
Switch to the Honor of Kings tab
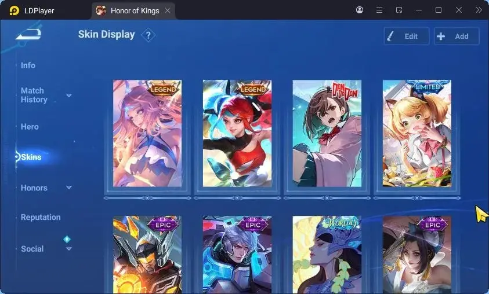[133, 10]
